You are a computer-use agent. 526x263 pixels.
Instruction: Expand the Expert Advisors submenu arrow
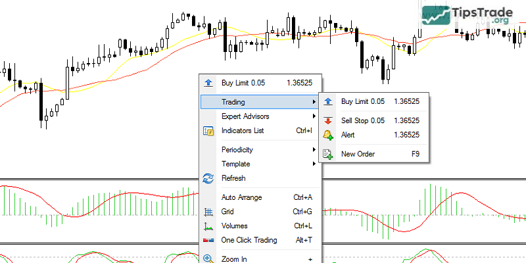point(314,116)
